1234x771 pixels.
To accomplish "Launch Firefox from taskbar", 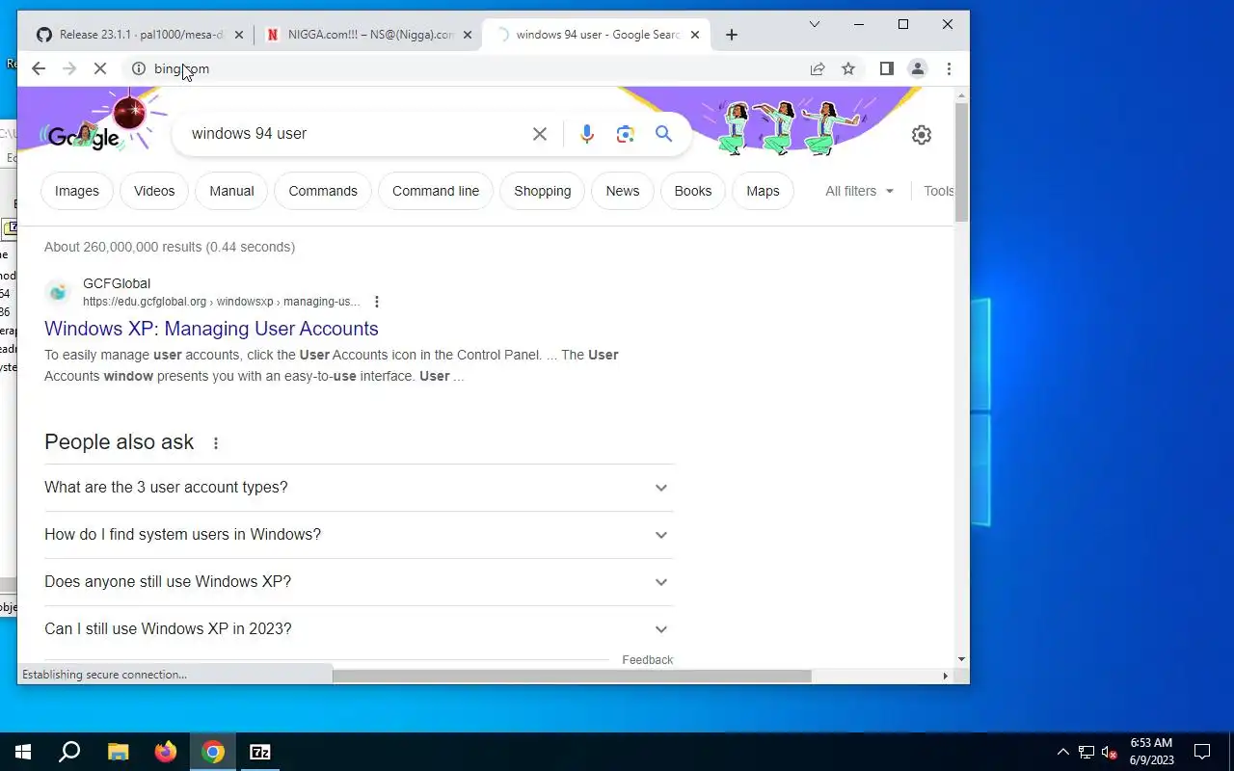I will 166,752.
